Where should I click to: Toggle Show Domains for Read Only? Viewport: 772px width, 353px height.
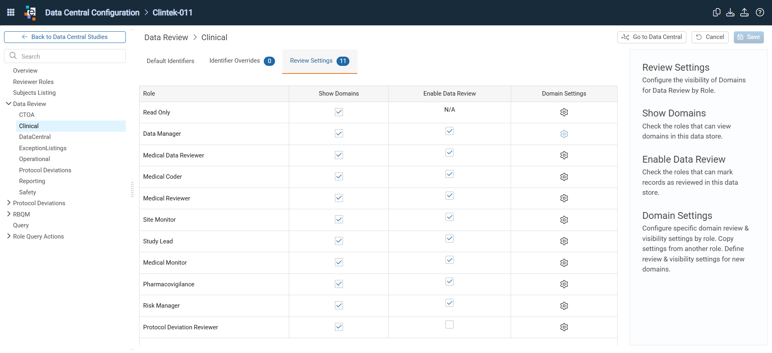tap(339, 112)
